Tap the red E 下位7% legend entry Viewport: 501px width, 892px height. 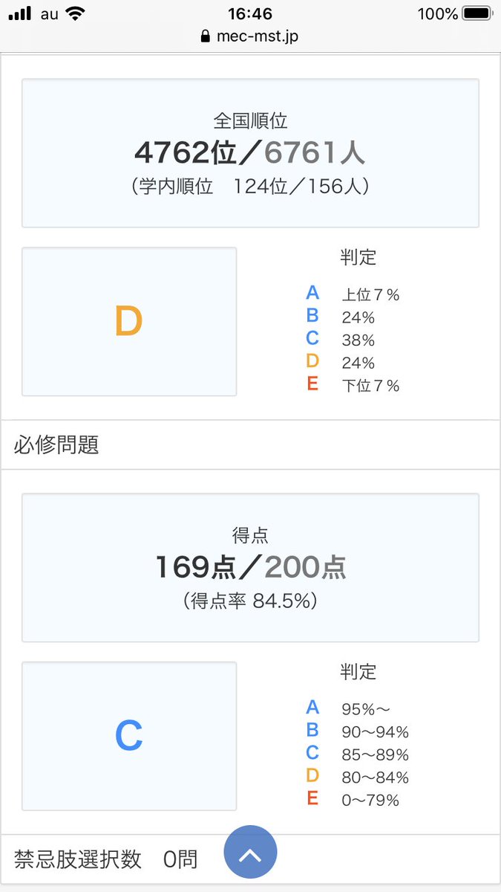tap(353, 385)
